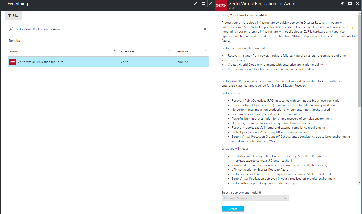This screenshot has height=214, width=362.
Task: Click 'What you will need:' heading
Action: (235, 149)
